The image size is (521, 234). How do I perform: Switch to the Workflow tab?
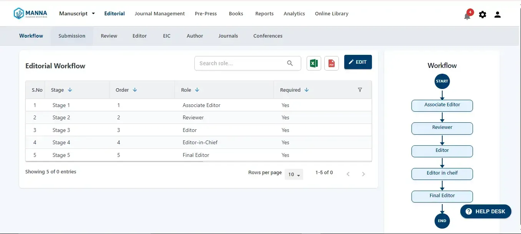click(x=31, y=36)
